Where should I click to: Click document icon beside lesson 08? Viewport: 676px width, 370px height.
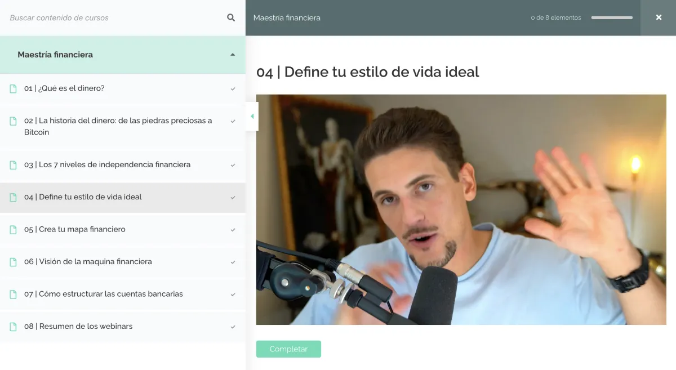pos(13,327)
